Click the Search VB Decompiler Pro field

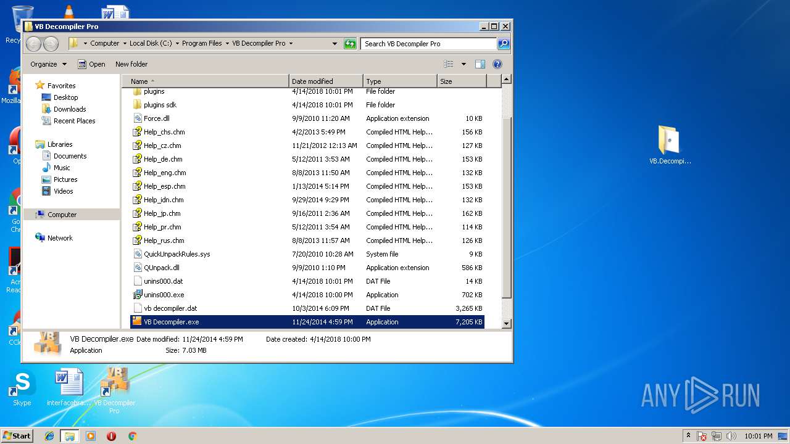[428, 44]
